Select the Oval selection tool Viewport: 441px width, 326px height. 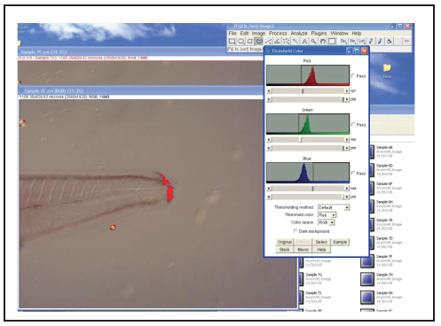point(241,42)
